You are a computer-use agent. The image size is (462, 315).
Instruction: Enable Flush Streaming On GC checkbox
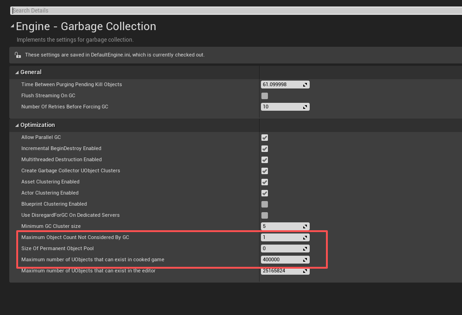point(265,96)
